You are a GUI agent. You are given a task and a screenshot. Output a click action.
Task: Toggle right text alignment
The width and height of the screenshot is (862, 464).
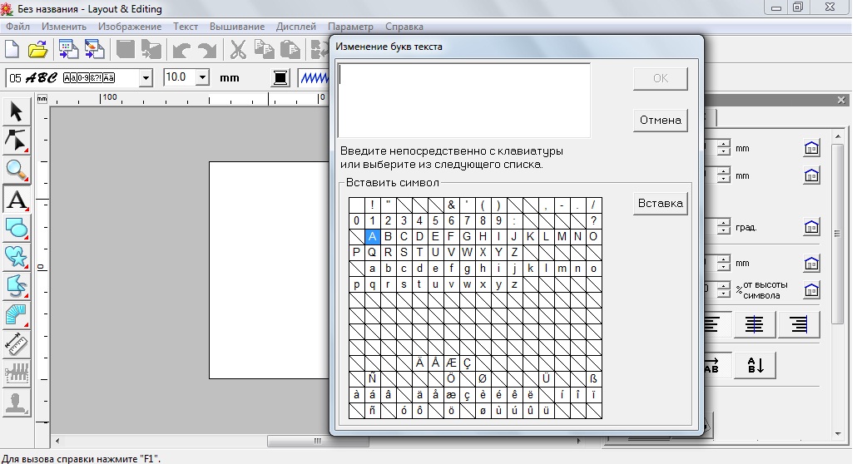click(x=799, y=324)
